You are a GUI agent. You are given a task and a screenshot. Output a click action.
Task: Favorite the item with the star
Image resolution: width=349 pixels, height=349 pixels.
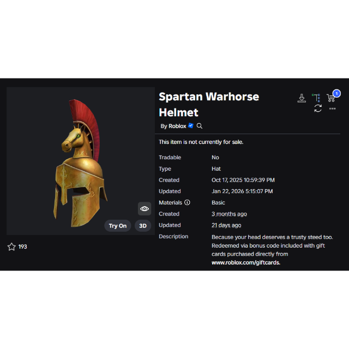pyautogui.click(x=11, y=246)
